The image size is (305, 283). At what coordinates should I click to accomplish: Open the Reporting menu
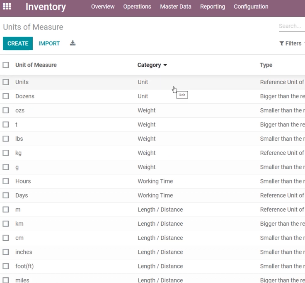click(x=213, y=6)
